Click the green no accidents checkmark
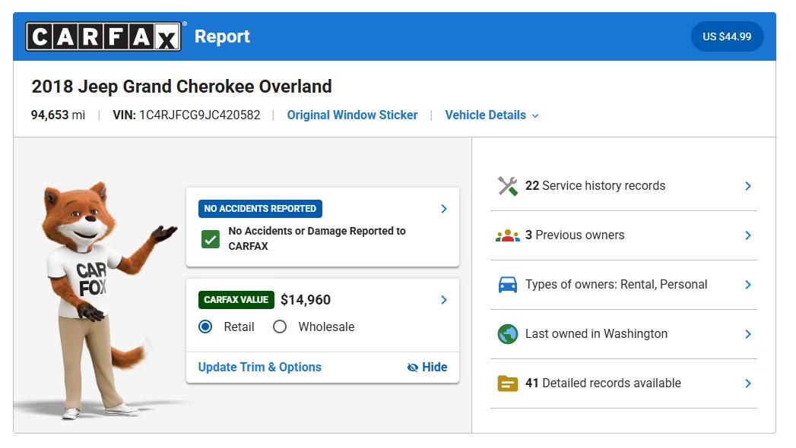Image resolution: width=796 pixels, height=448 pixels. click(211, 239)
